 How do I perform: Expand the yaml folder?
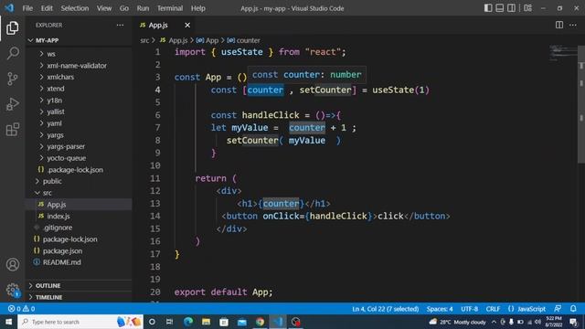pyautogui.click(x=80, y=123)
